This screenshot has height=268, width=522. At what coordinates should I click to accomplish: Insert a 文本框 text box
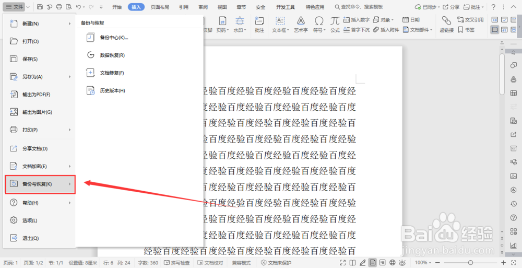click(280, 25)
